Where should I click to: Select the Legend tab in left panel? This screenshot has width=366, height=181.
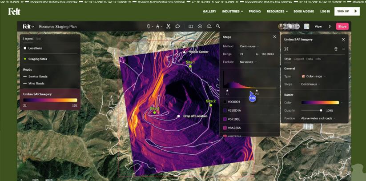(x=28, y=39)
